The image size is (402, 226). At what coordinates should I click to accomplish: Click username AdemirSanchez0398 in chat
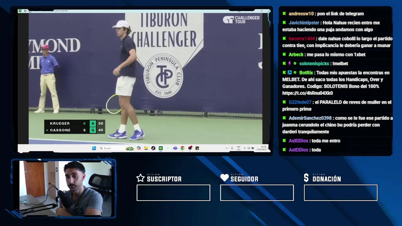coord(310,118)
